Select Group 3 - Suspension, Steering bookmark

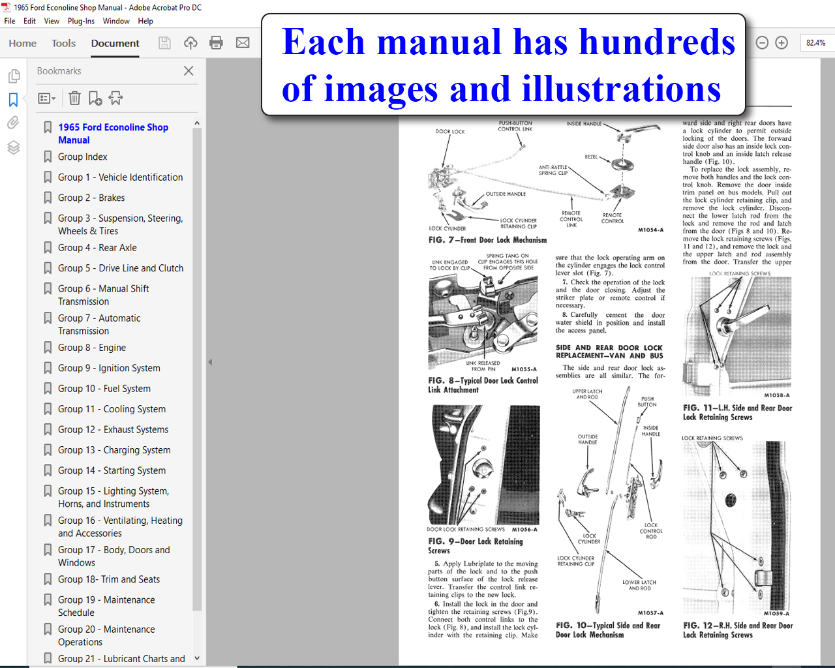[x=120, y=224]
